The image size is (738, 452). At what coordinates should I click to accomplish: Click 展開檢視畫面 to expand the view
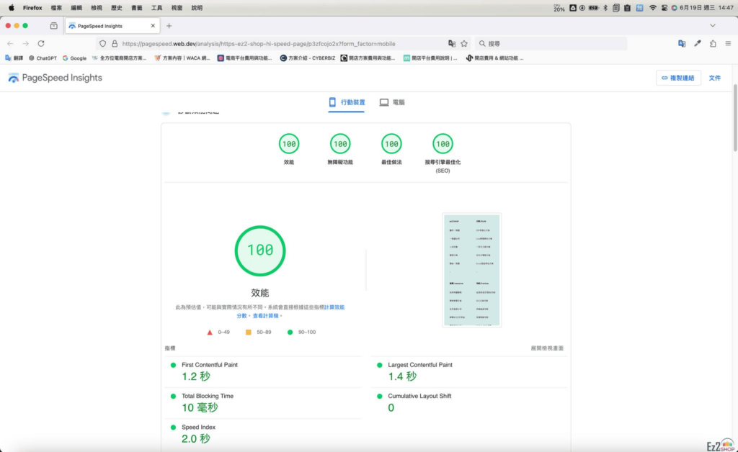pyautogui.click(x=547, y=348)
